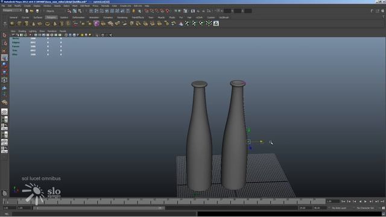Switch to four view layout

(4, 119)
